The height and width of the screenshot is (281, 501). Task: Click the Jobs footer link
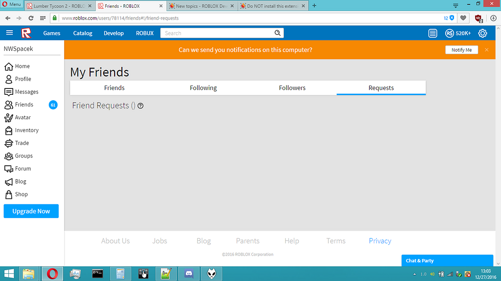159,241
